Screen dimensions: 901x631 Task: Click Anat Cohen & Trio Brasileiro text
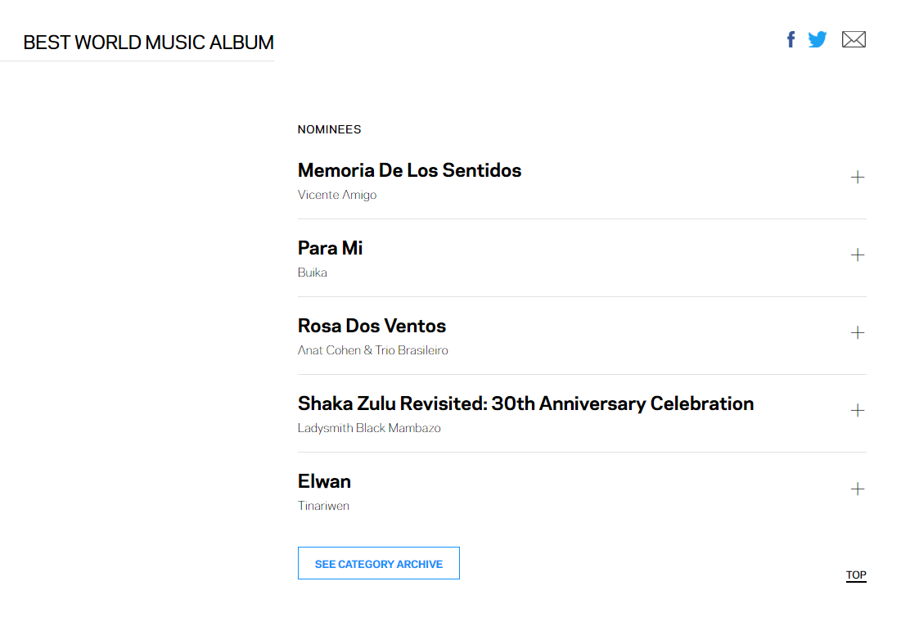tap(372, 350)
